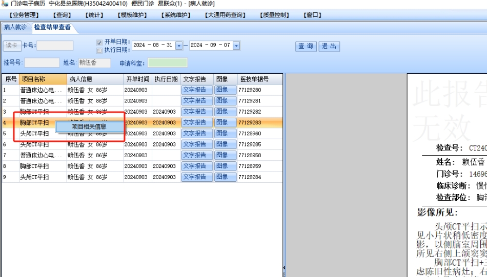This screenshot has width=487, height=277.
Task: Click the 病人信息 column header
Action: 95,79
